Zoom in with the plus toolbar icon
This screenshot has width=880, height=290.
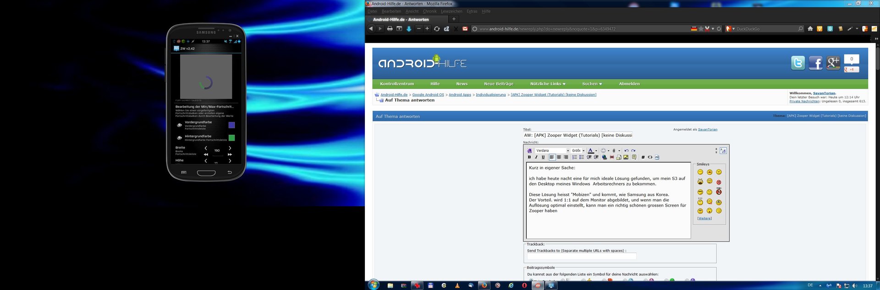[x=427, y=29]
